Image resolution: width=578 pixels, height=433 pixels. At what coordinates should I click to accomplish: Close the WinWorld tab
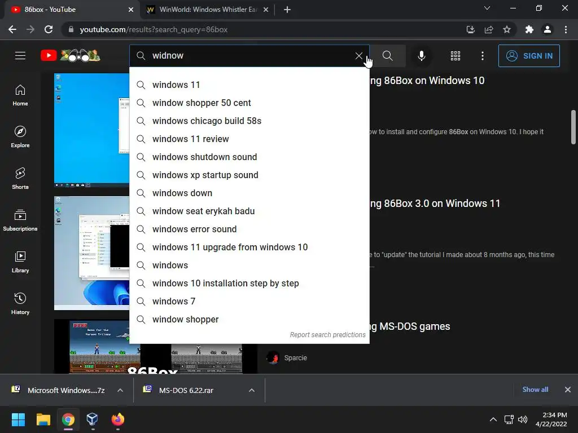[x=266, y=10]
